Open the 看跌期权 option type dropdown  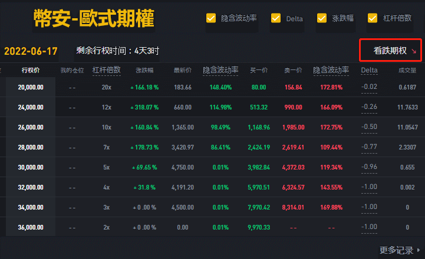pyautogui.click(x=390, y=51)
